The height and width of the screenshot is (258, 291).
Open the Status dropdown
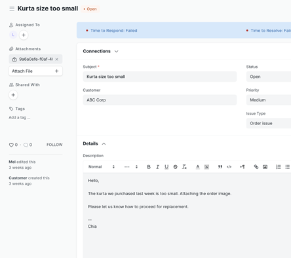tap(269, 77)
